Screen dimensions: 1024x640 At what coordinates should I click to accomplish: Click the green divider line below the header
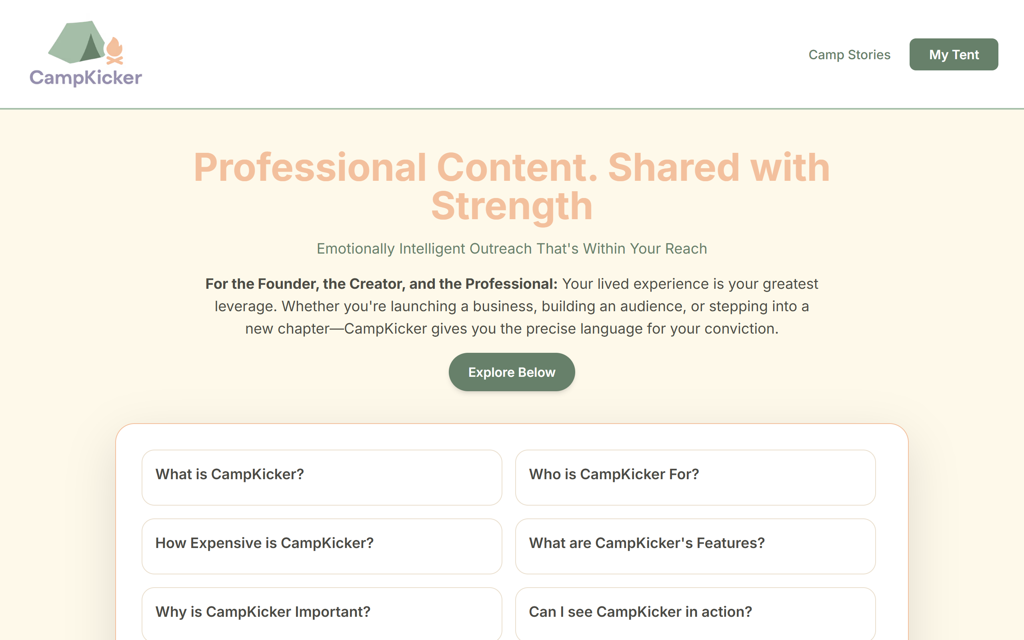point(512,109)
